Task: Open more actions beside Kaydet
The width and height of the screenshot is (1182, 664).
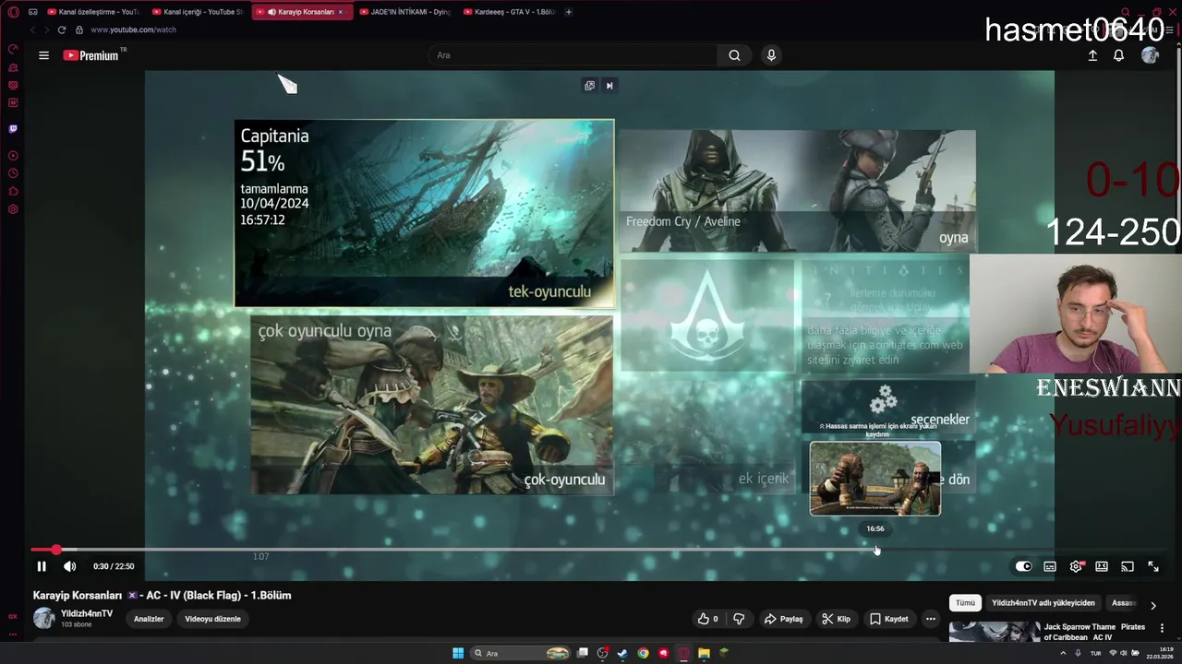Action: pos(931,619)
